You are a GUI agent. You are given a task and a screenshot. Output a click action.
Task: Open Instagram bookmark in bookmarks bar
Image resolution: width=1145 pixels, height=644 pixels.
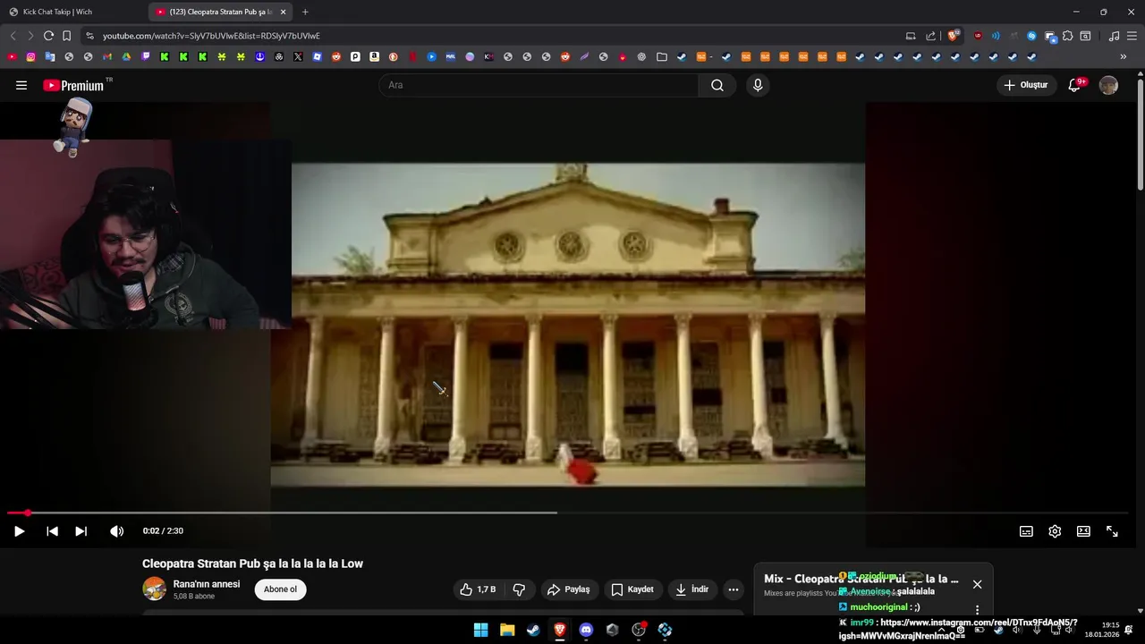point(30,56)
